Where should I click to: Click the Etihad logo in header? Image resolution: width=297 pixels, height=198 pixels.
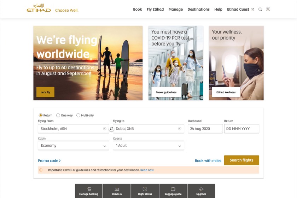(39, 8)
